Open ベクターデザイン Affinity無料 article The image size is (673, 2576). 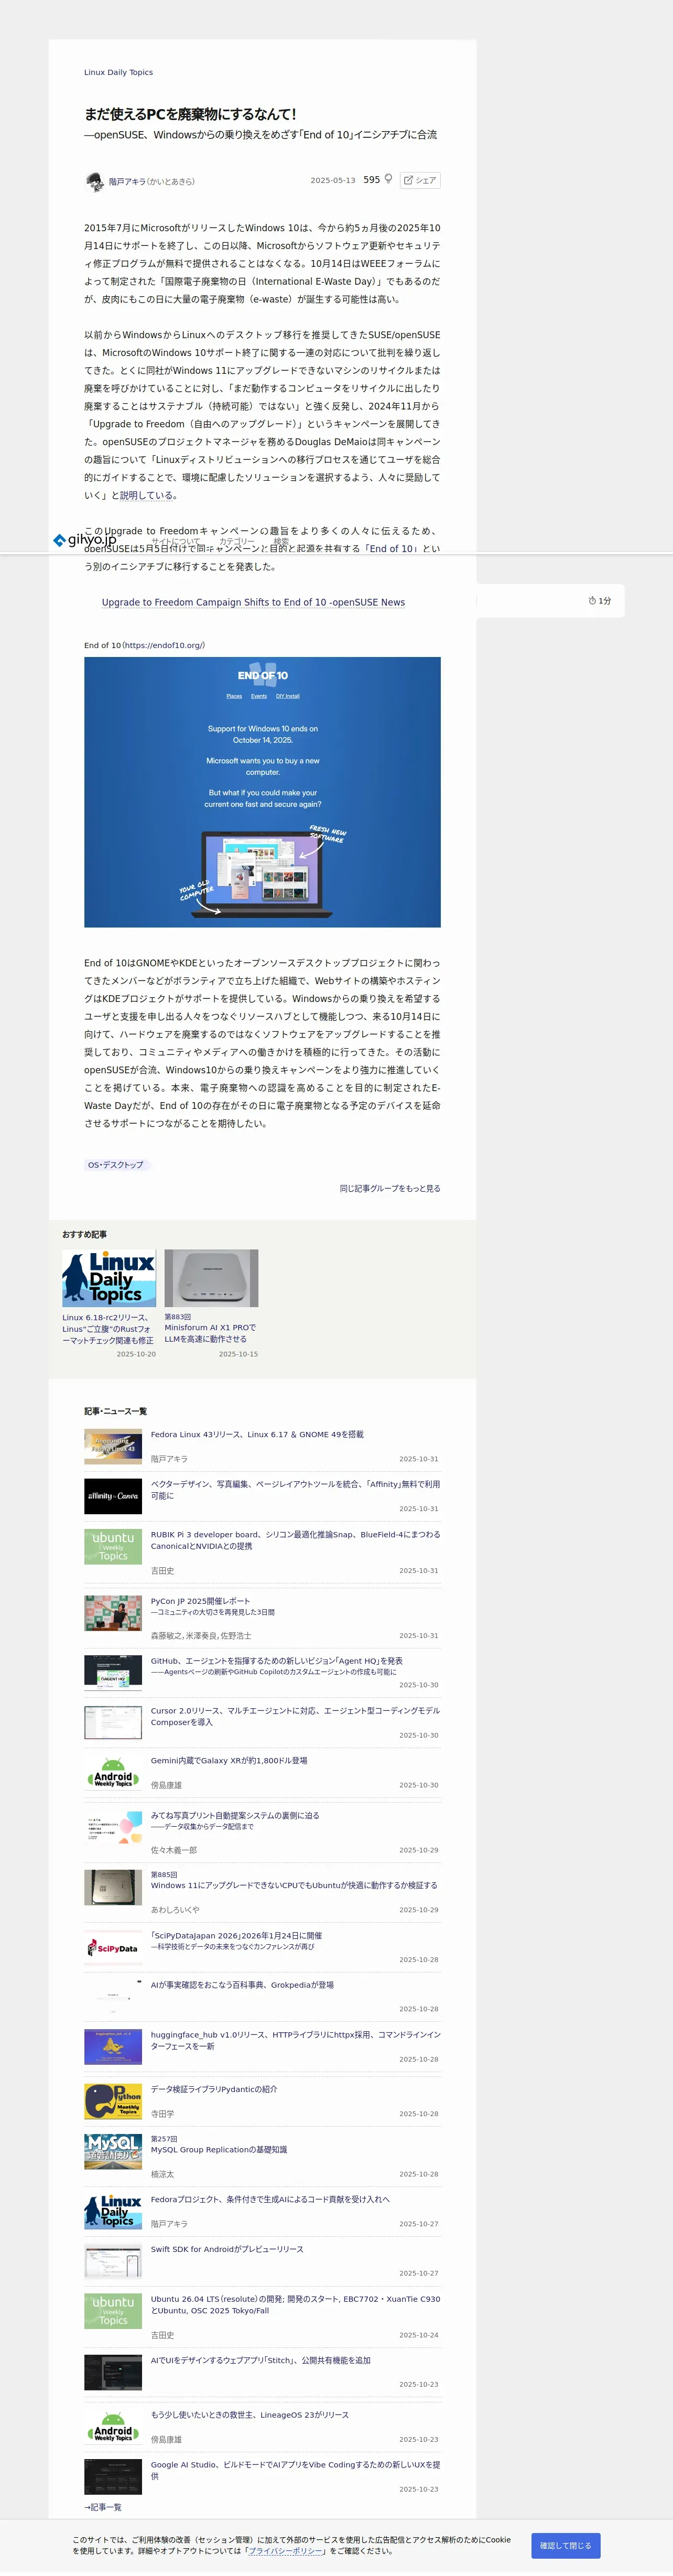295,1490
